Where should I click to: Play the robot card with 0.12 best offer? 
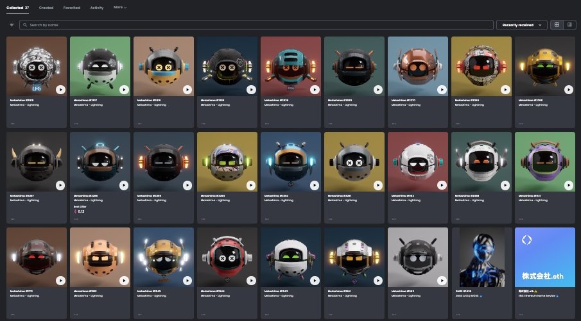(124, 185)
